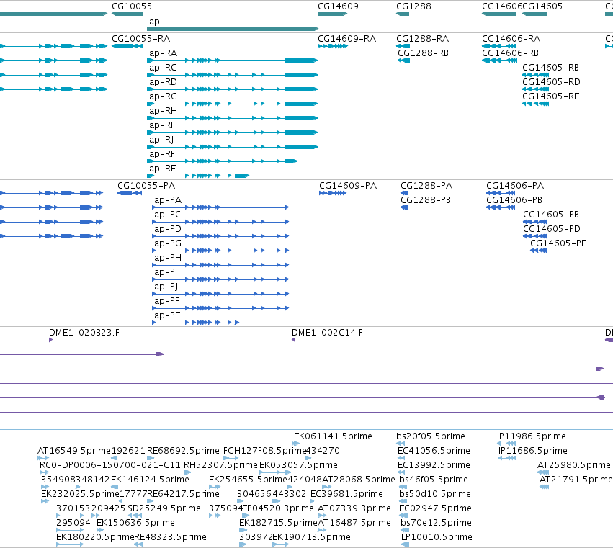Select protein lap-PI

click(164, 272)
